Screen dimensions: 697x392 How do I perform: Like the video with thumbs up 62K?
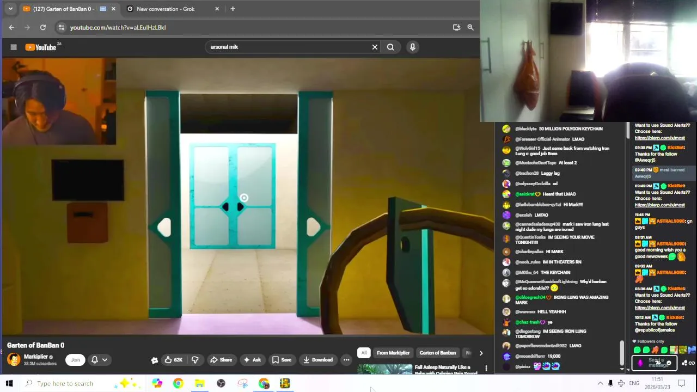tap(174, 359)
